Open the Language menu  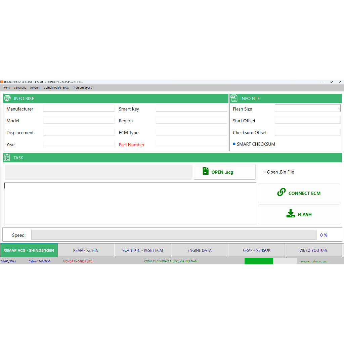pyautogui.click(x=20, y=88)
